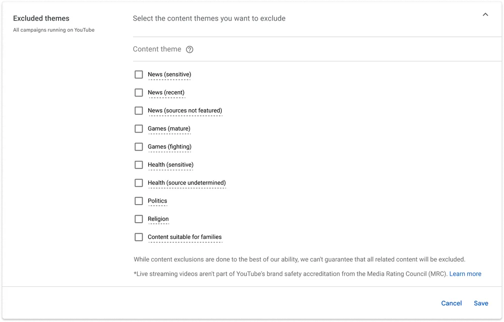
Task: Tick News (sources not featured) checkbox
Action: pos(139,111)
